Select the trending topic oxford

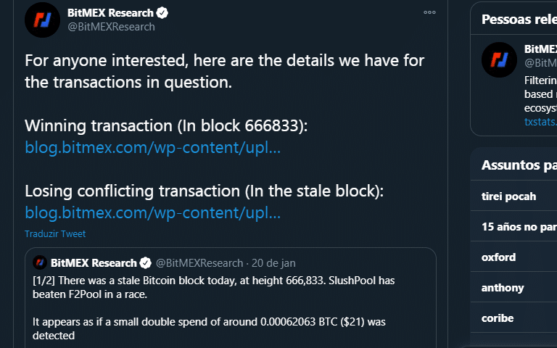(x=513, y=257)
